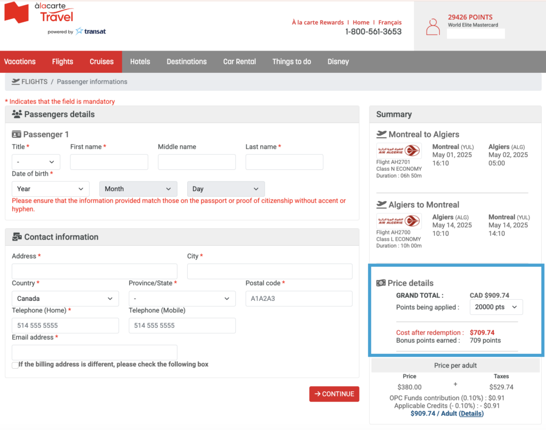The width and height of the screenshot is (546, 430).
Task: Click the user profile icon
Action: 433,27
